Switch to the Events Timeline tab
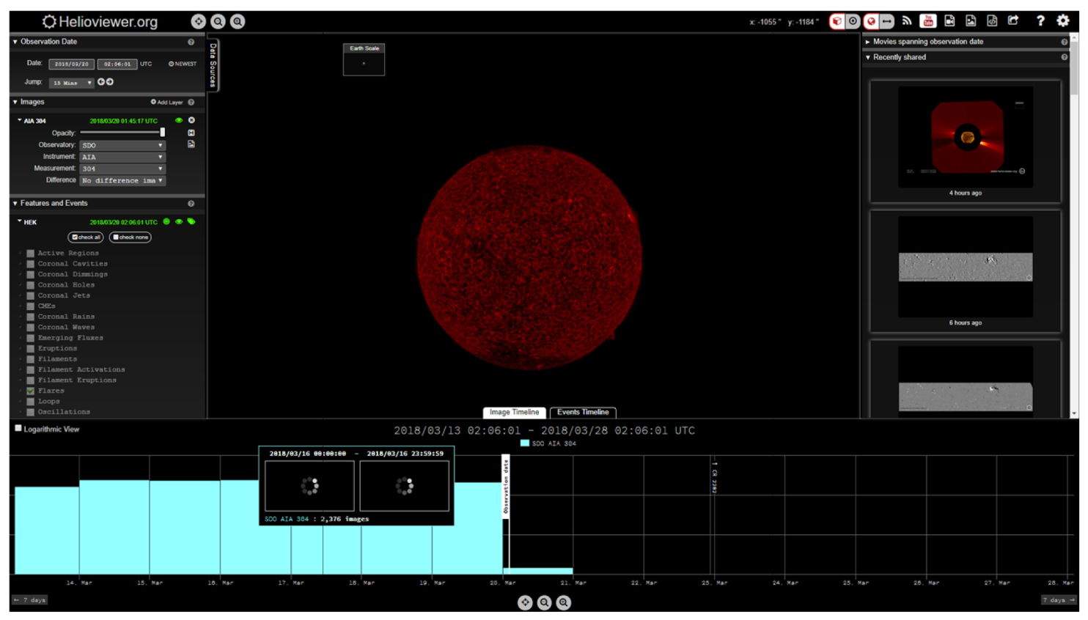Screen dimensions: 1088x620 [x=582, y=413]
